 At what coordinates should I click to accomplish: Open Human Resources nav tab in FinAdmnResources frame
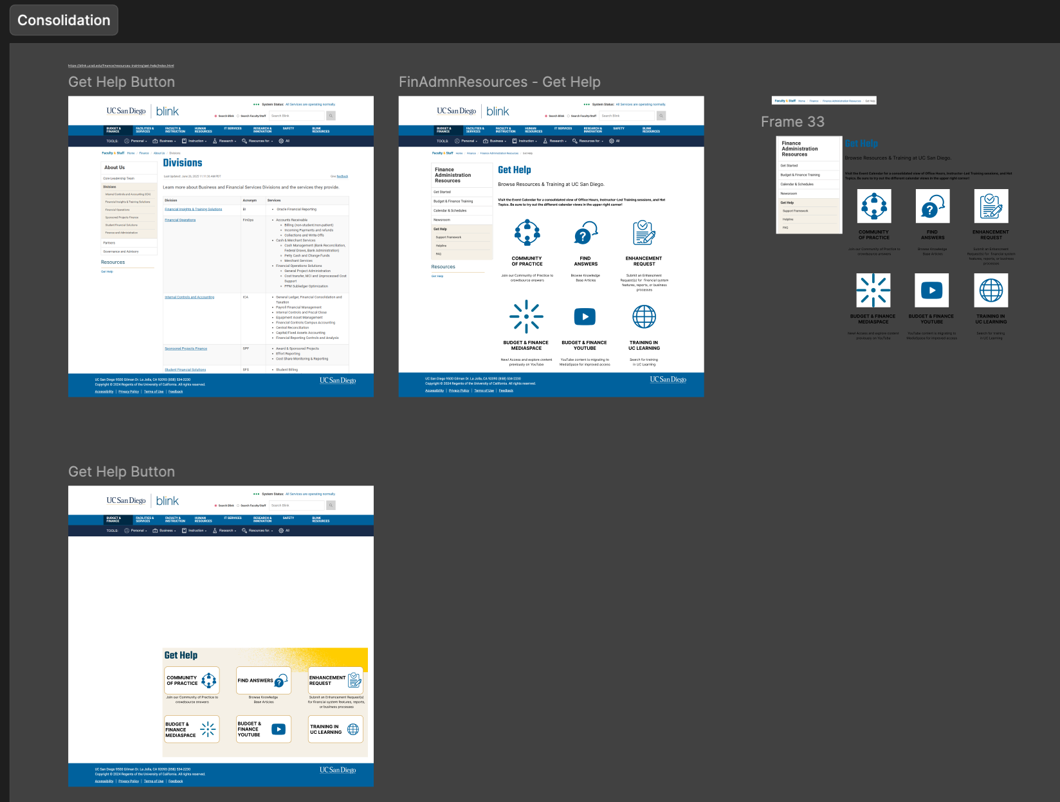click(534, 130)
